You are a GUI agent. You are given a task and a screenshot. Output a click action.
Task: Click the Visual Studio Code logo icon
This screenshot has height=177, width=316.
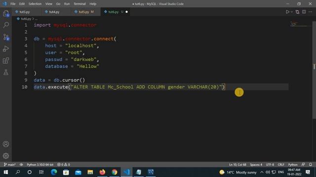4,4
